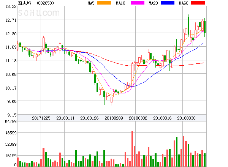Viewport: 228px width, 167px height.
Task: Click the 11.69 price axis label
Action: click(11, 47)
